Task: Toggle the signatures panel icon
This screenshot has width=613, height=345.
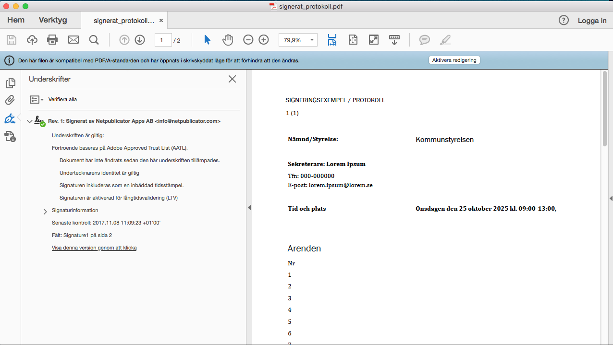Action: pos(10,118)
